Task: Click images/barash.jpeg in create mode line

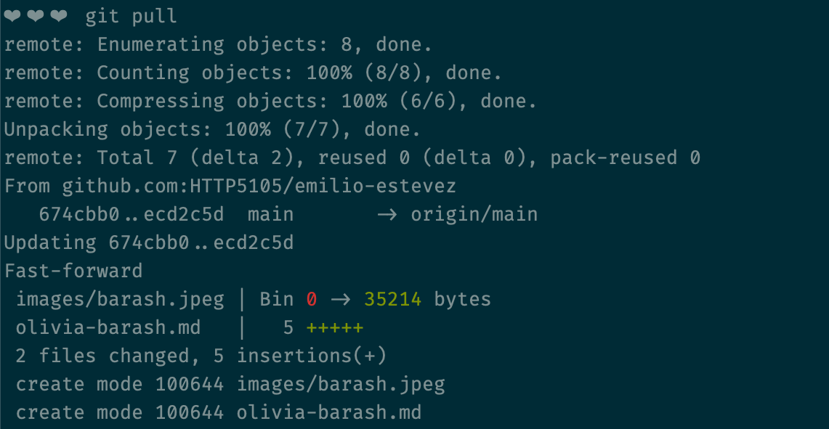Action: 341,385
